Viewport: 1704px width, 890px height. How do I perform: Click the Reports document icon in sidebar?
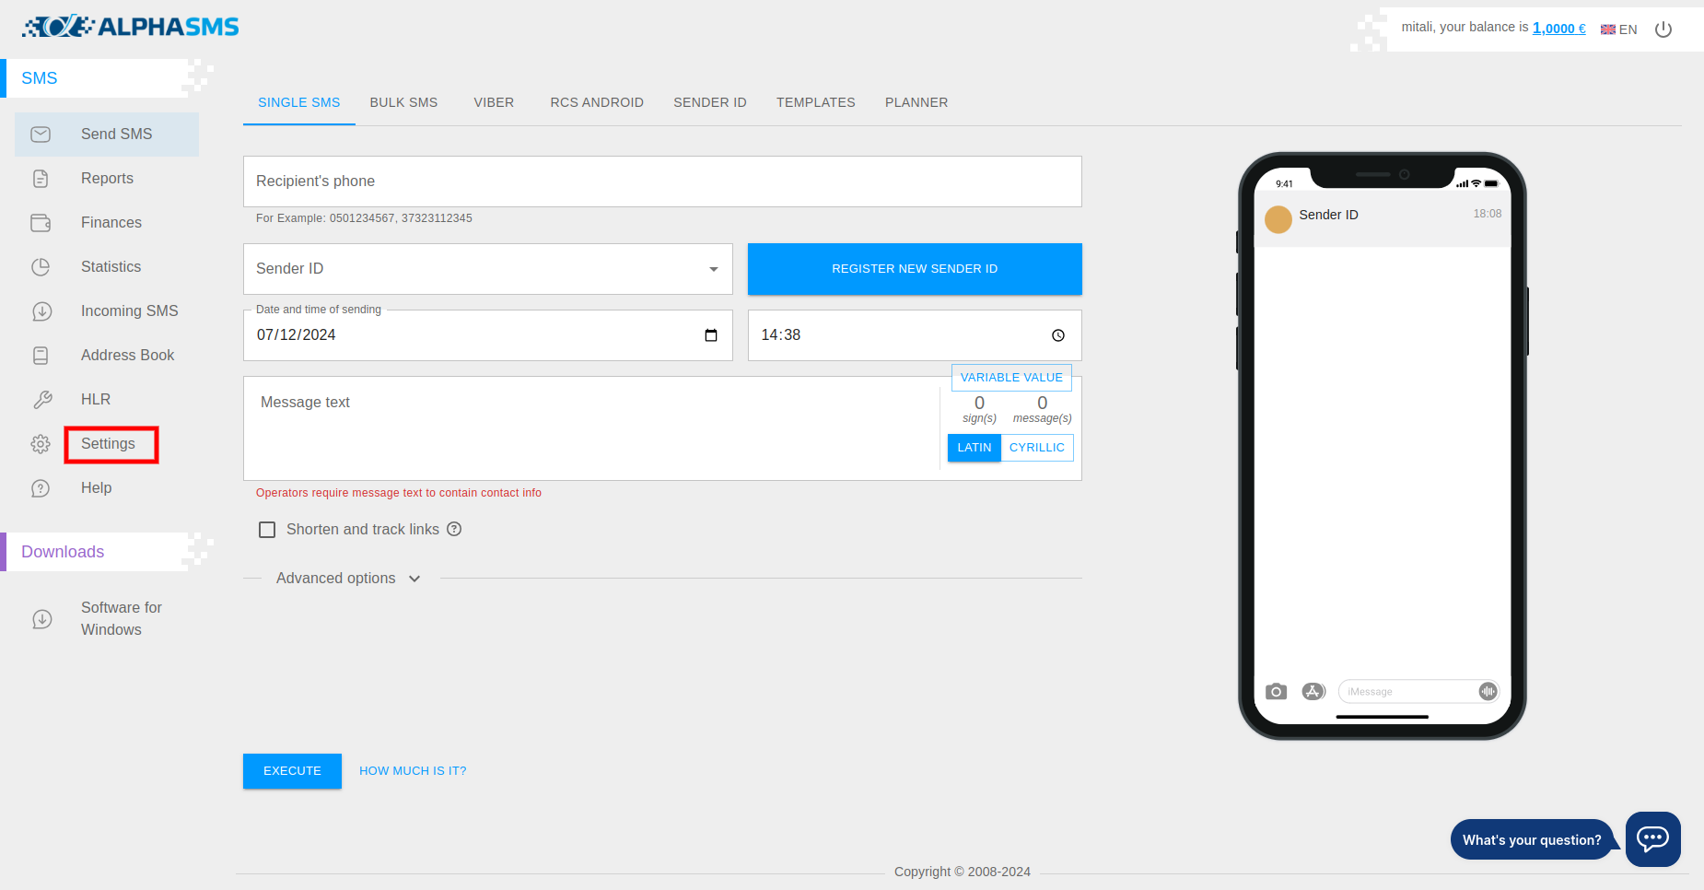click(x=41, y=179)
